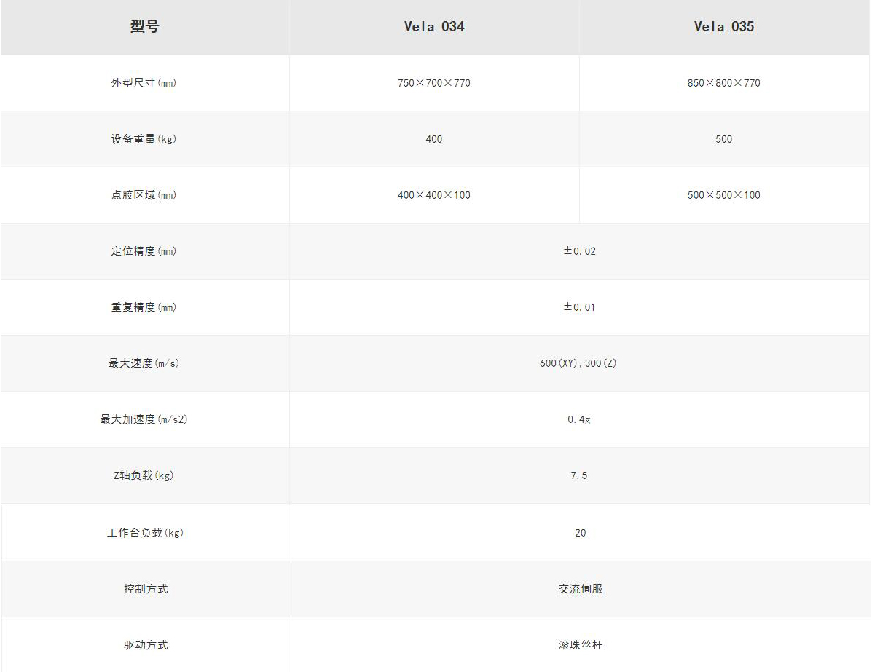
Task: Click the 驱动方式 row label
Action: coord(146,645)
